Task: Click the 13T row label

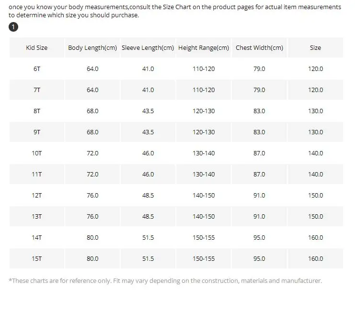Action: pos(37,216)
